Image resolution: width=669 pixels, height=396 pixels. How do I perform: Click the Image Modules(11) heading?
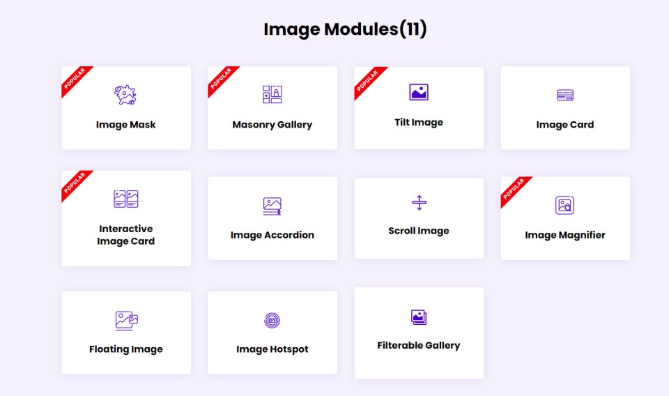click(x=345, y=29)
